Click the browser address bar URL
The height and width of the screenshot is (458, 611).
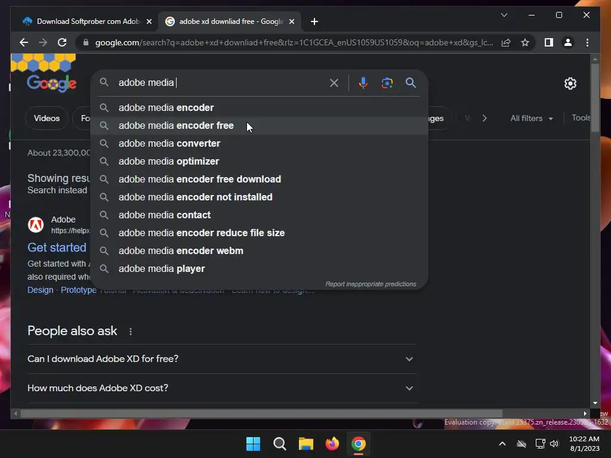[x=294, y=42]
